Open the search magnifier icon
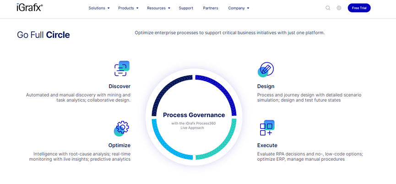The width and height of the screenshot is (396, 184). pos(328,8)
